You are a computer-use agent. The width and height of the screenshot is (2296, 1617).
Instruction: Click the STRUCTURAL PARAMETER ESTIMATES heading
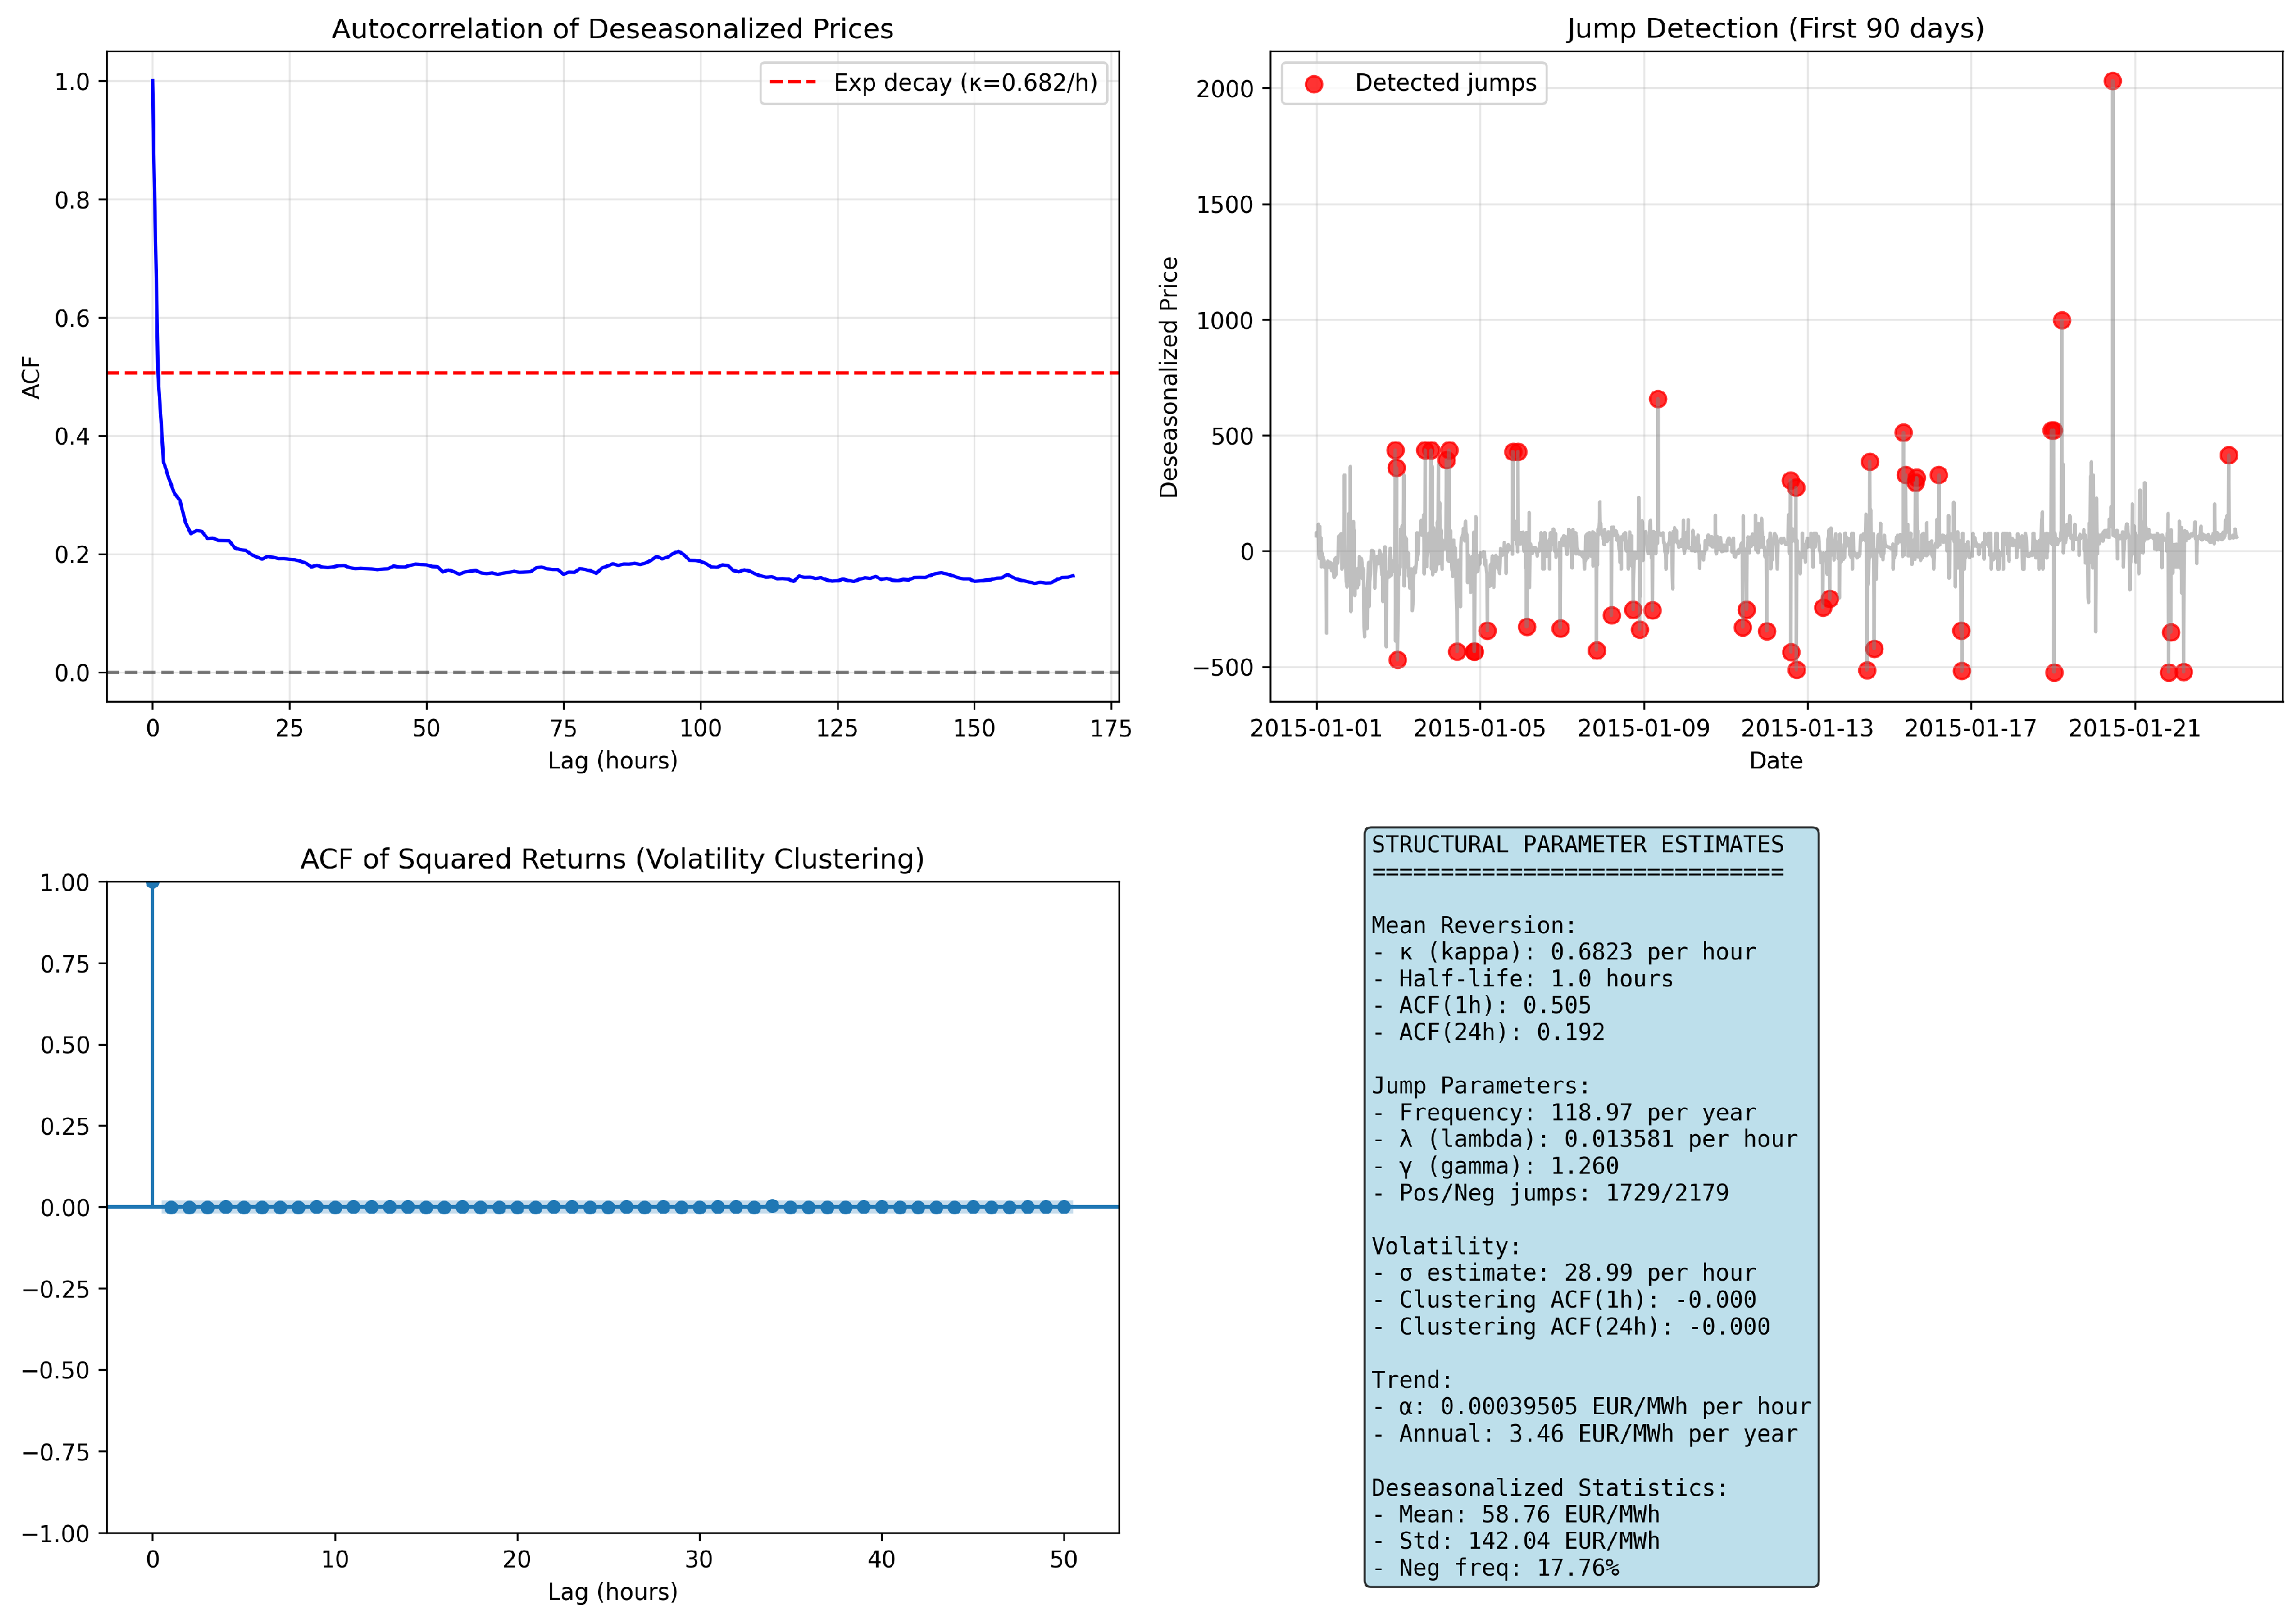(1577, 845)
